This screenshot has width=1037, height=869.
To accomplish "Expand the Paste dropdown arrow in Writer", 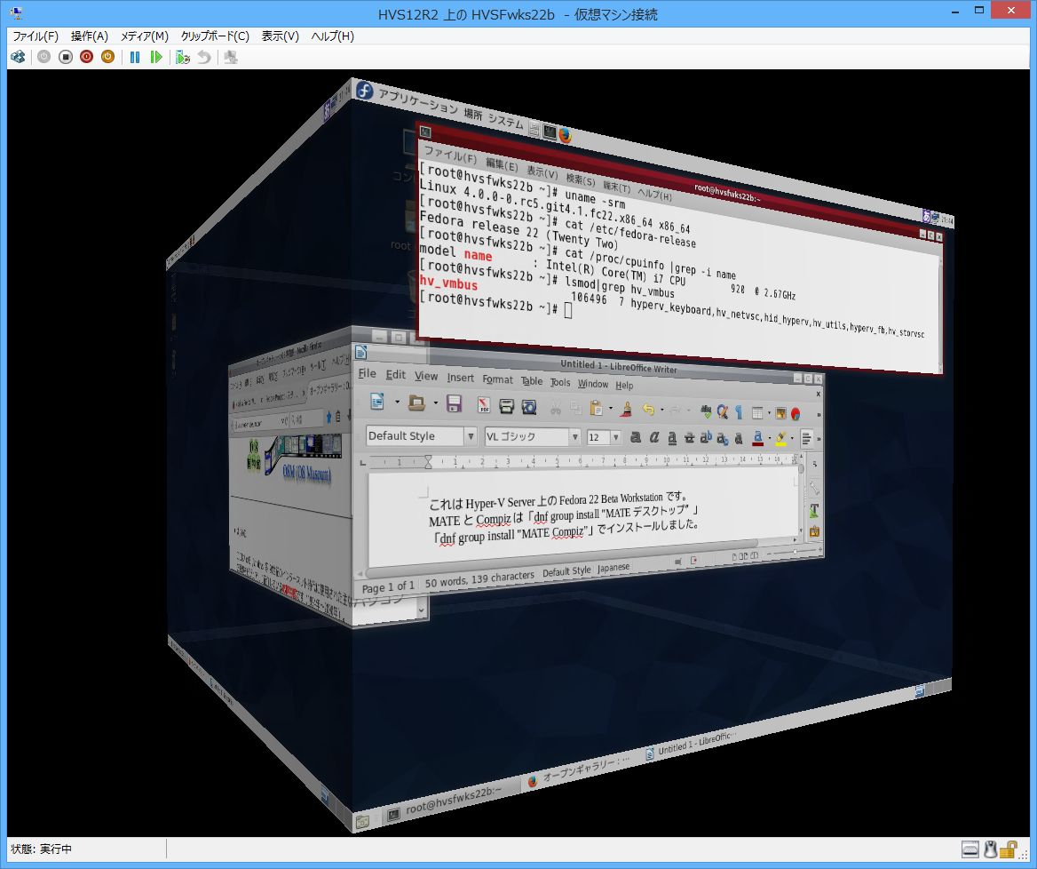I will 611,409.
